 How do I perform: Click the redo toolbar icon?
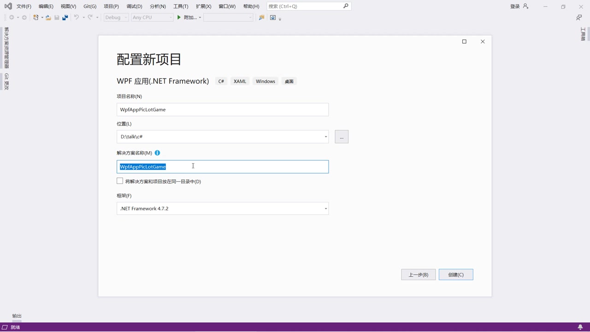pyautogui.click(x=90, y=18)
